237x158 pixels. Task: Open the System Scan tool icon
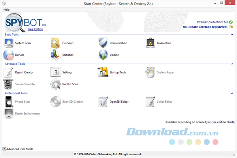8,43
